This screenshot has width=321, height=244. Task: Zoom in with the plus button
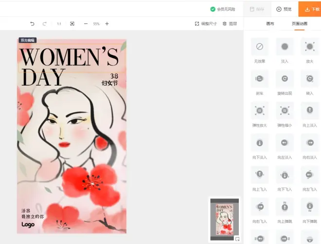[107, 24]
